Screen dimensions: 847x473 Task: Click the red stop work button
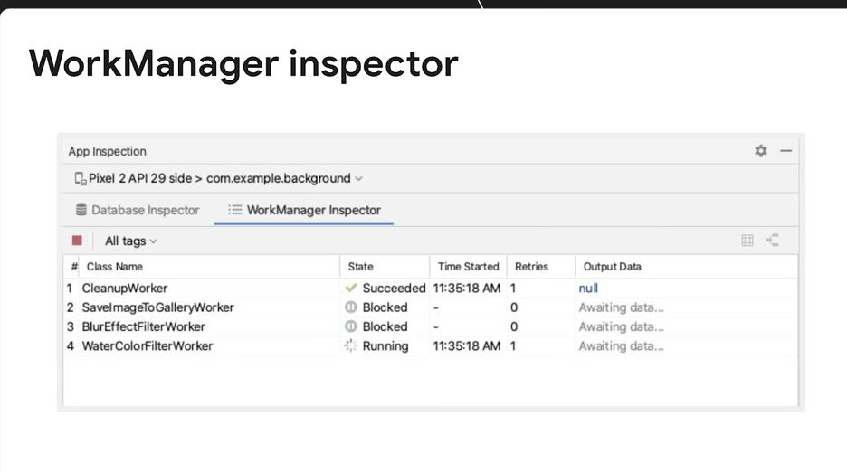[77, 241]
